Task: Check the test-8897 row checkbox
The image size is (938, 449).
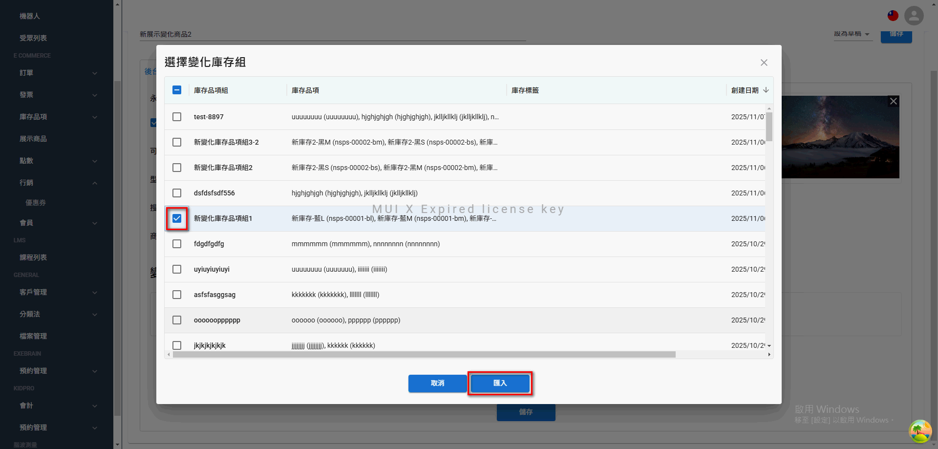Action: point(177,117)
